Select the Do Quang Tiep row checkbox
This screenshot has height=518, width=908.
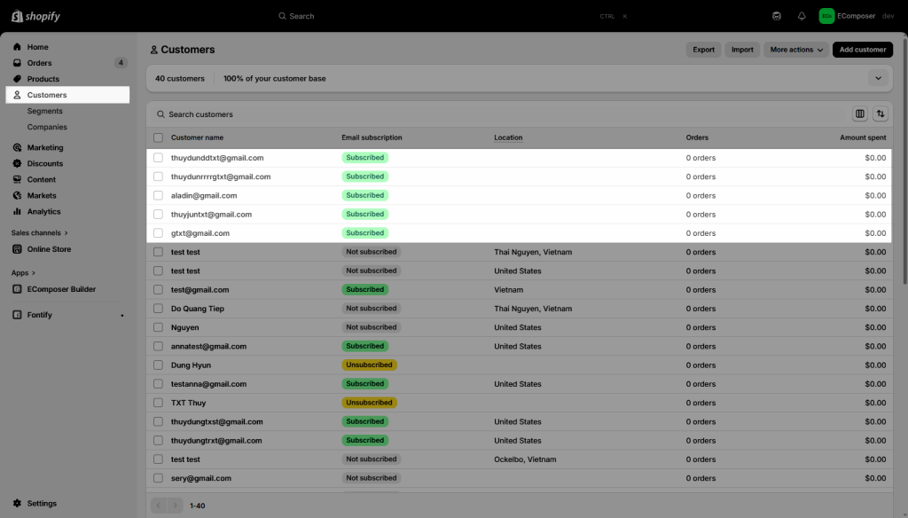pyautogui.click(x=158, y=309)
